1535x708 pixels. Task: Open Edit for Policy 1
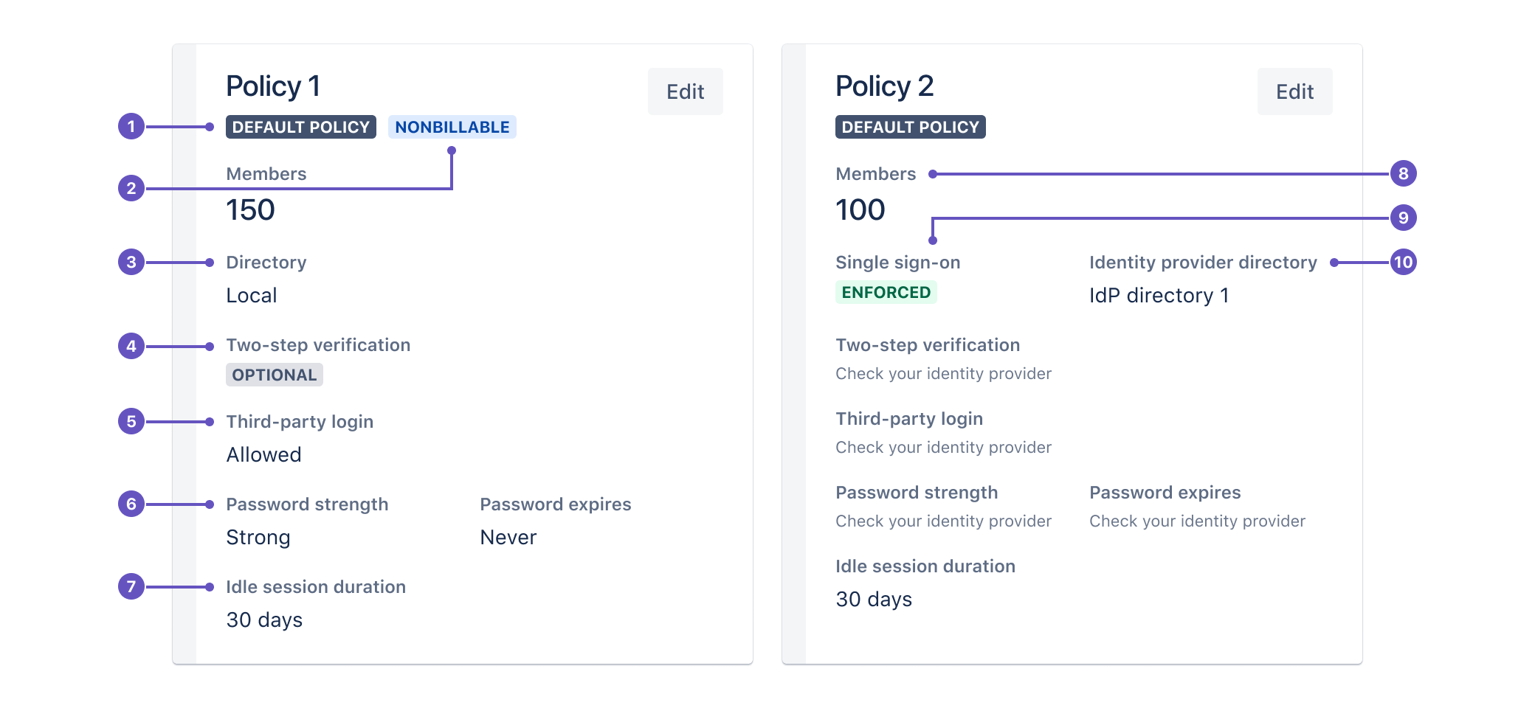click(x=686, y=91)
